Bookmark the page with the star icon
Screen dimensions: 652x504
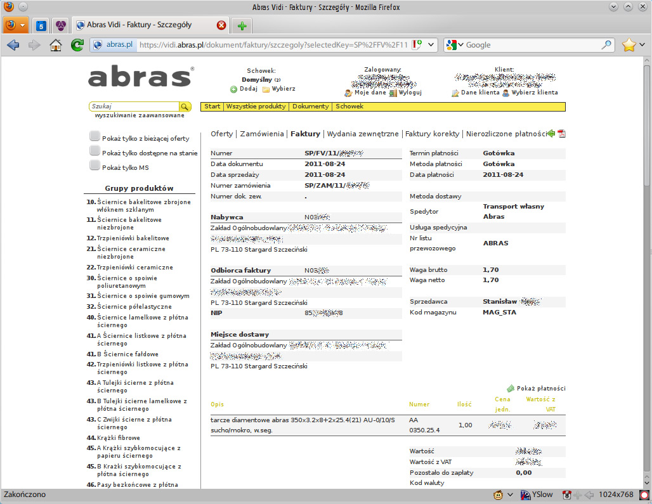click(629, 45)
